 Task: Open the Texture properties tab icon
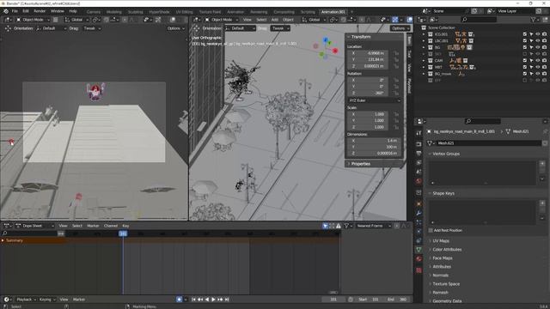(419, 270)
